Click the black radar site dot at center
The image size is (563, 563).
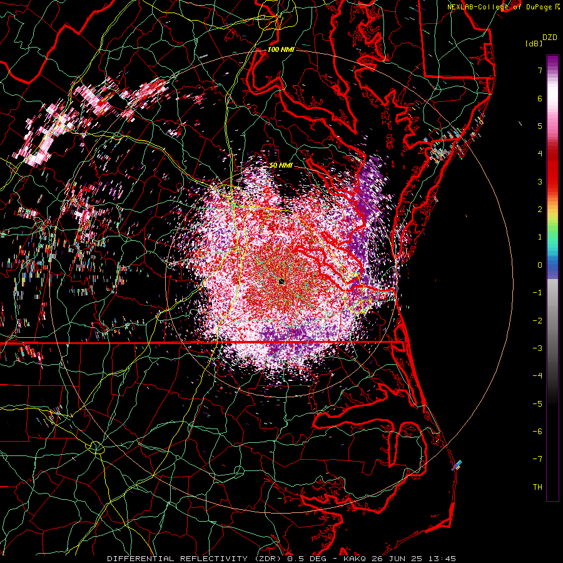click(x=281, y=282)
